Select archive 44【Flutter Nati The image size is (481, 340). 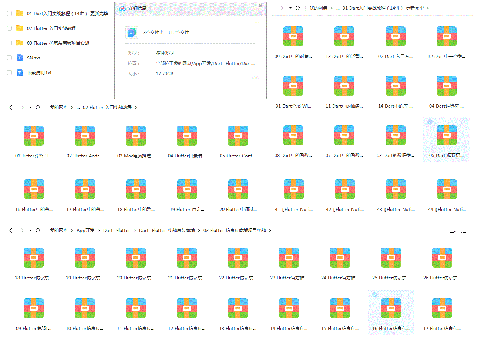click(x=447, y=189)
